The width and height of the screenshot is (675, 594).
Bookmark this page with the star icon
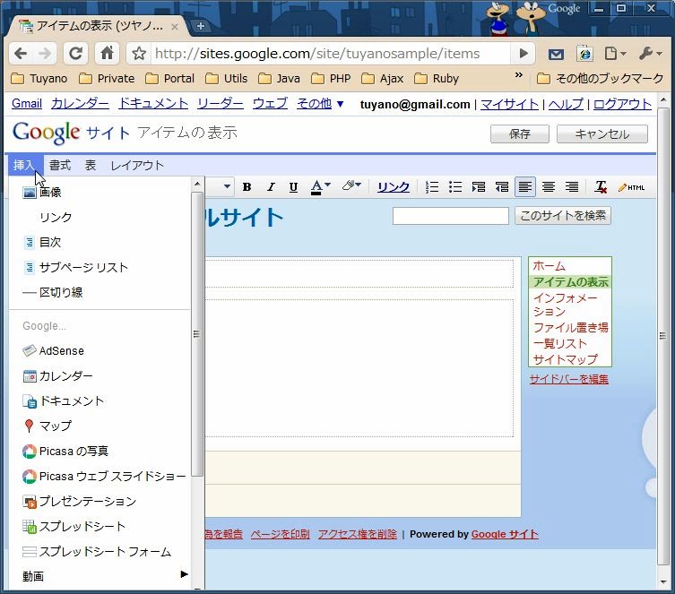click(139, 54)
